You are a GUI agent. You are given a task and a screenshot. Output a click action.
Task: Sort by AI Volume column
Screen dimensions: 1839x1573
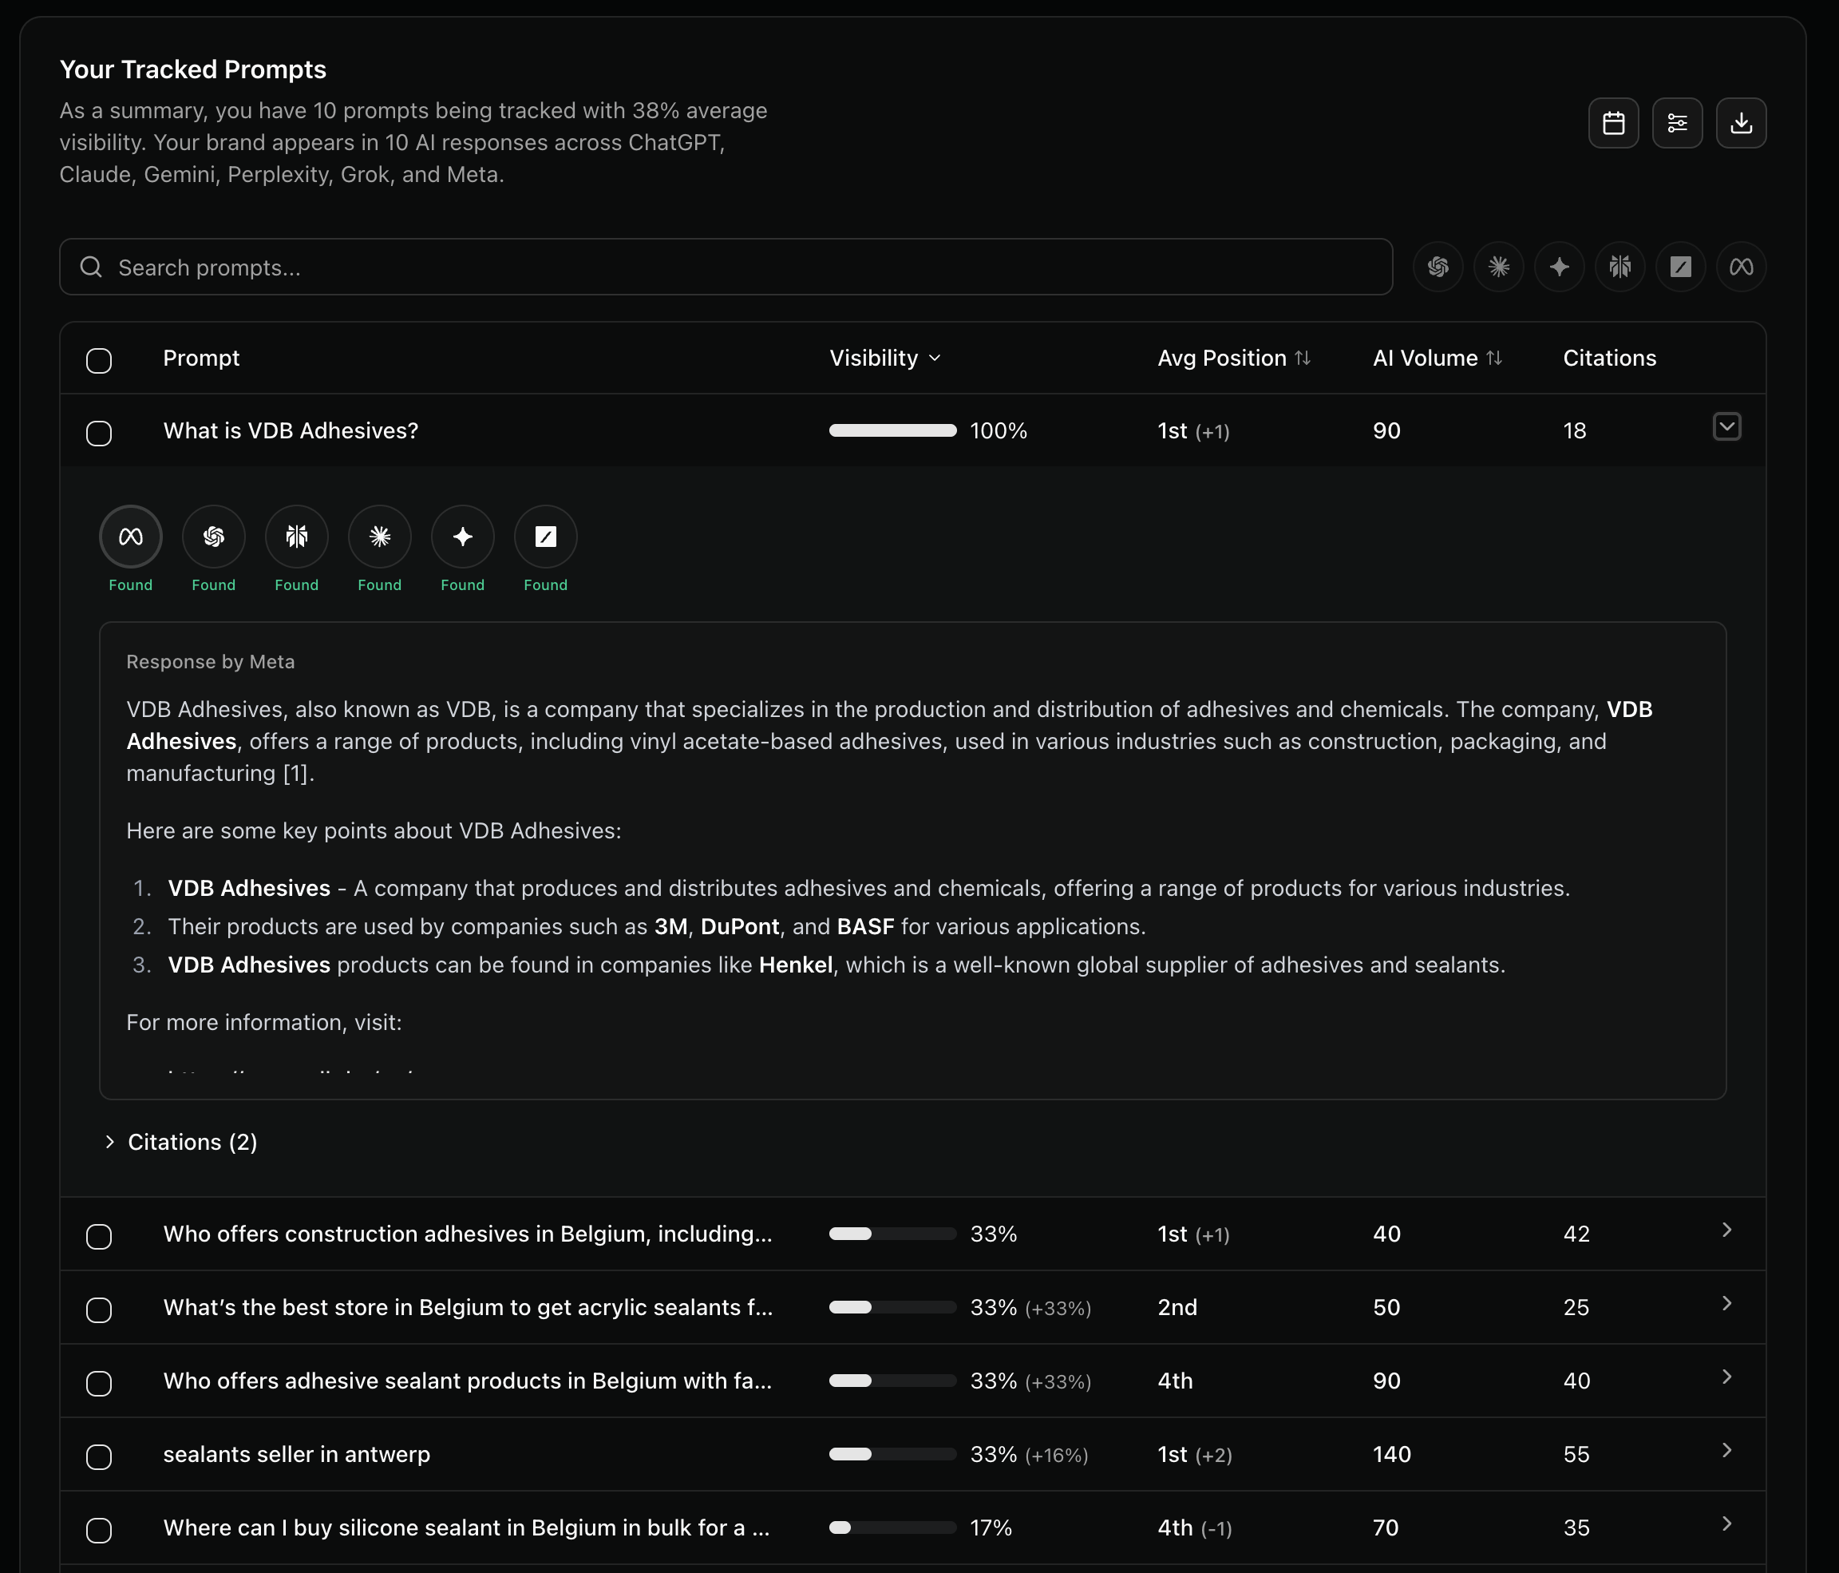1437,358
